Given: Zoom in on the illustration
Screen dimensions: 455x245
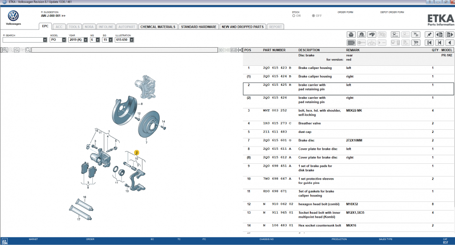Looking at the screenshot, I should click(x=5, y=50).
